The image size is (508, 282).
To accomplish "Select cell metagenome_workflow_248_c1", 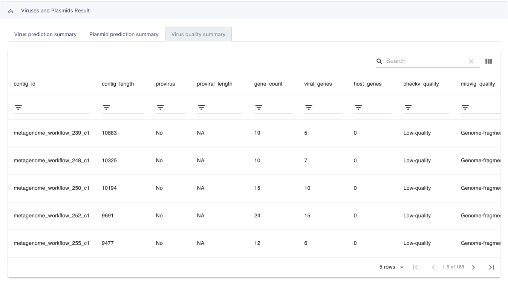I will coord(51,161).
